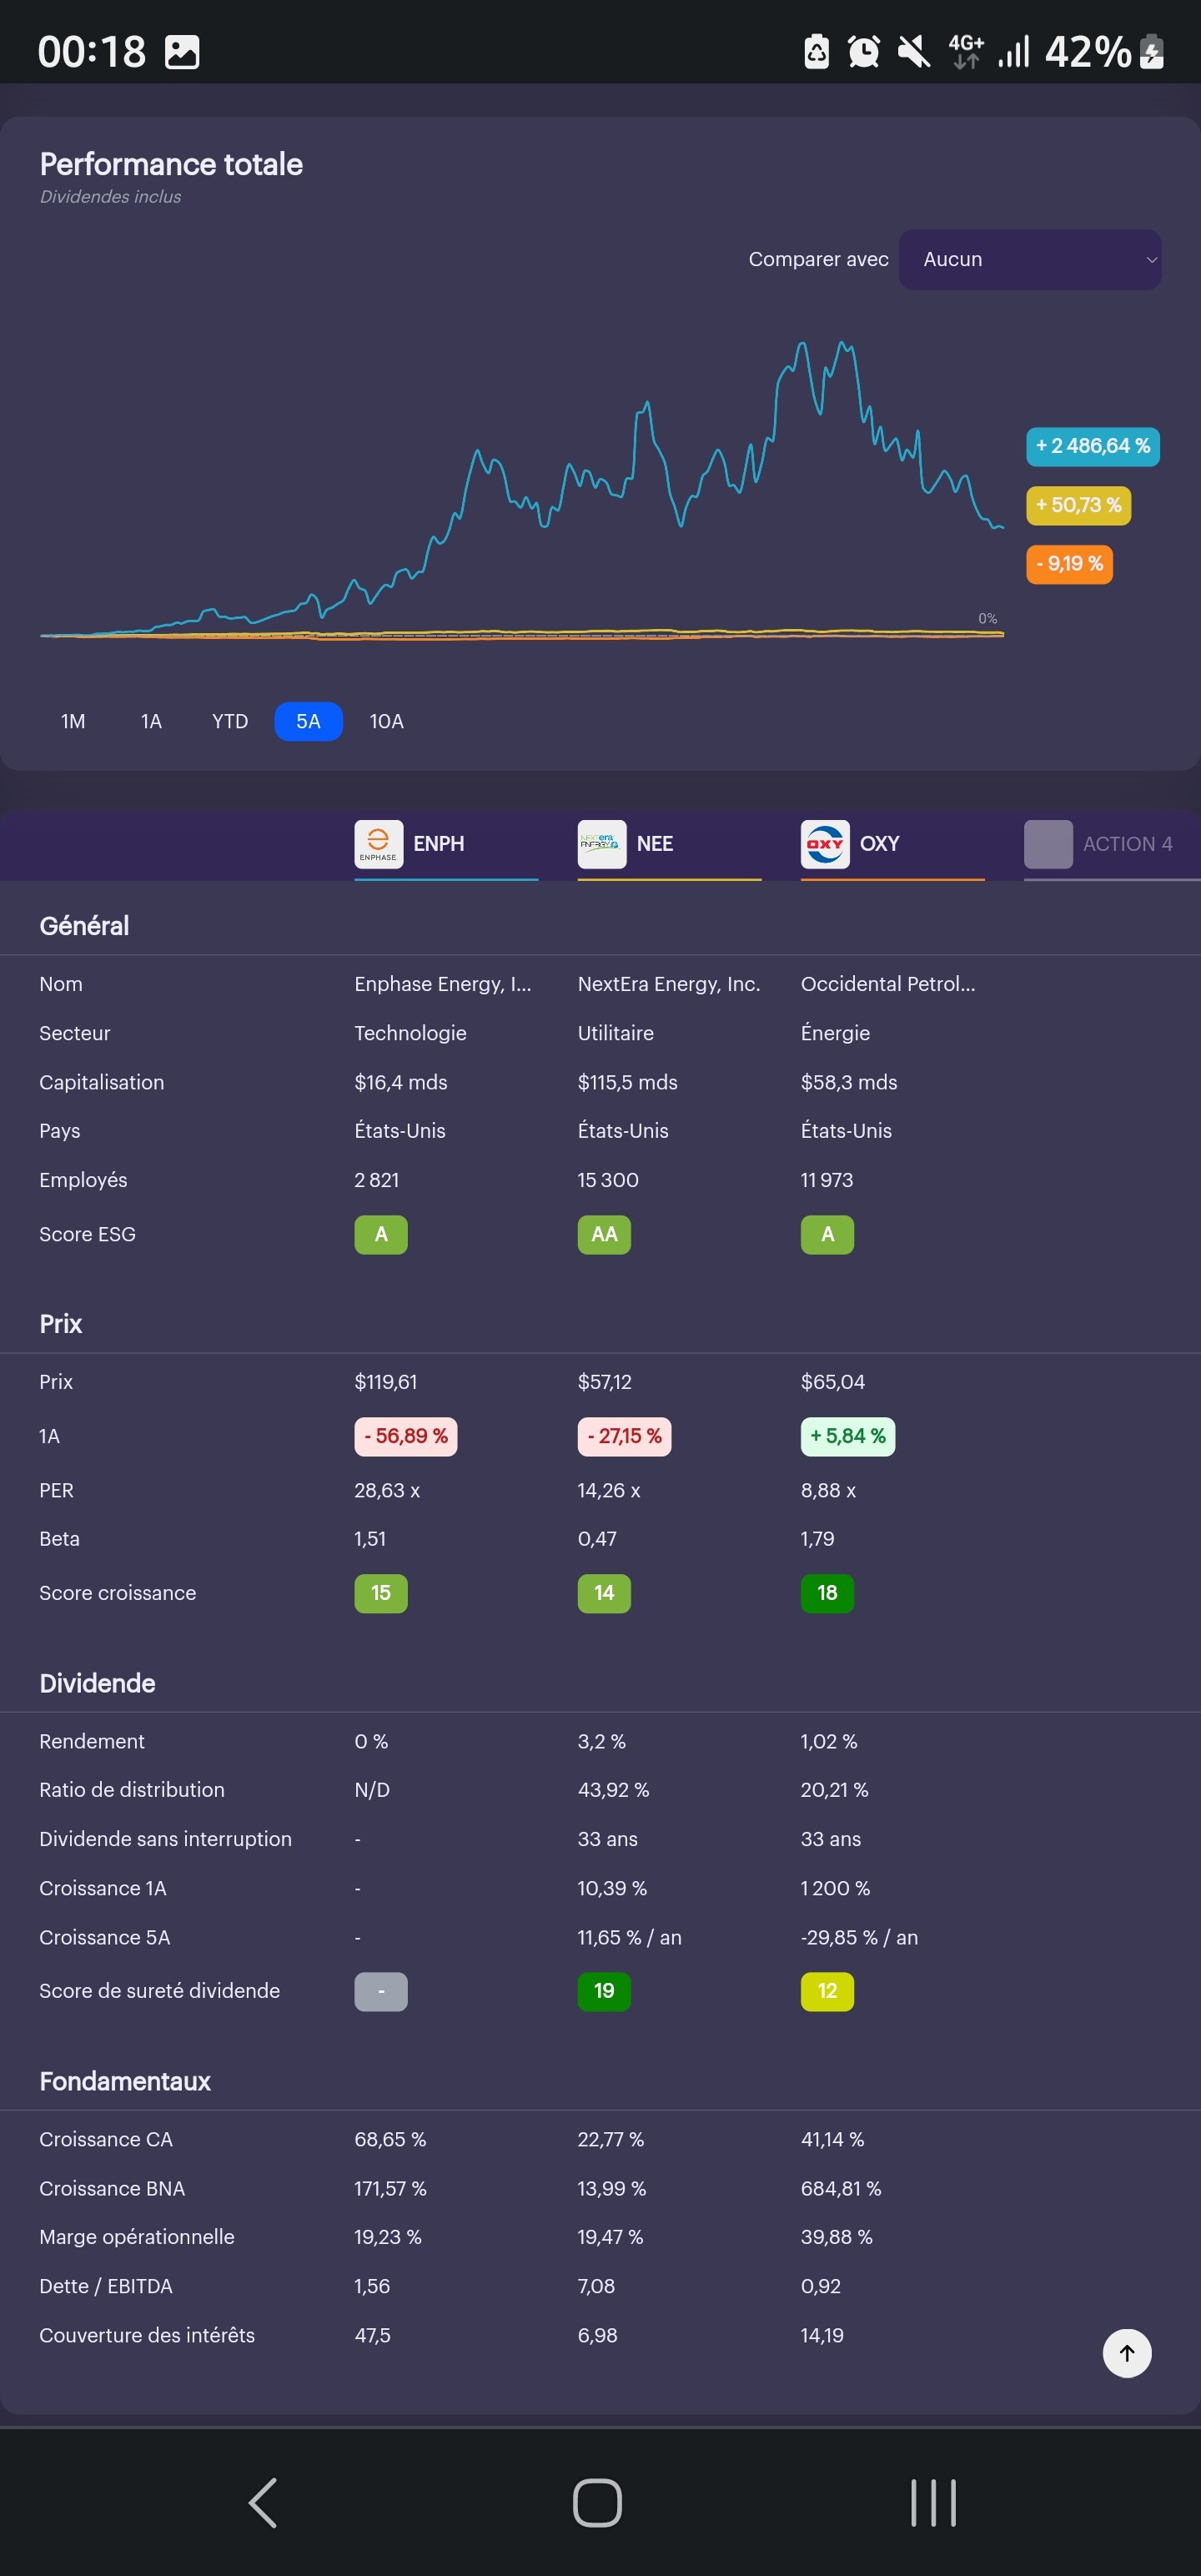Viewport: 1201px width, 2576px height.
Task: Tap NEE dividend safety score 19
Action: pyautogui.click(x=604, y=1990)
